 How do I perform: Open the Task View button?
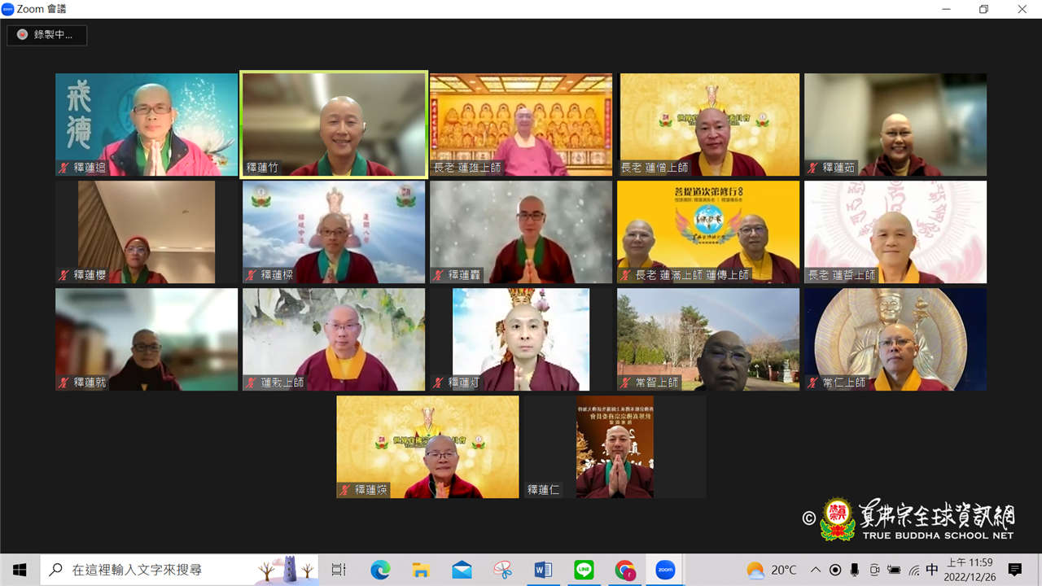coord(339,570)
